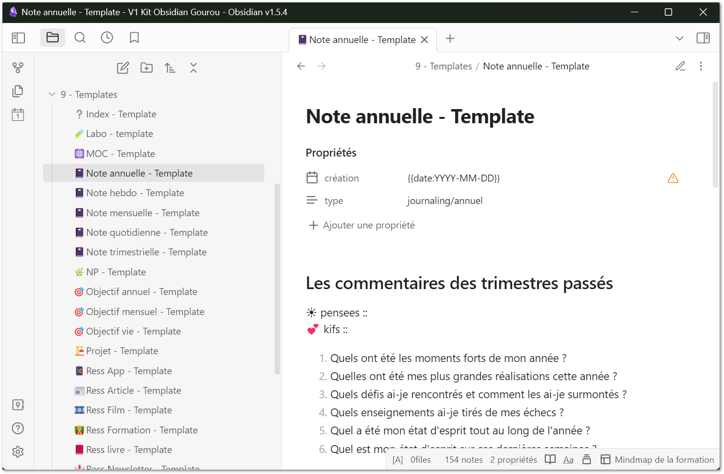The width and height of the screenshot is (724, 474).
Task: Create a new note with the pencil icon
Action: pyautogui.click(x=123, y=68)
